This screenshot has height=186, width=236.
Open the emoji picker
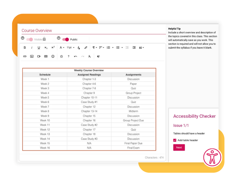coord(53,56)
